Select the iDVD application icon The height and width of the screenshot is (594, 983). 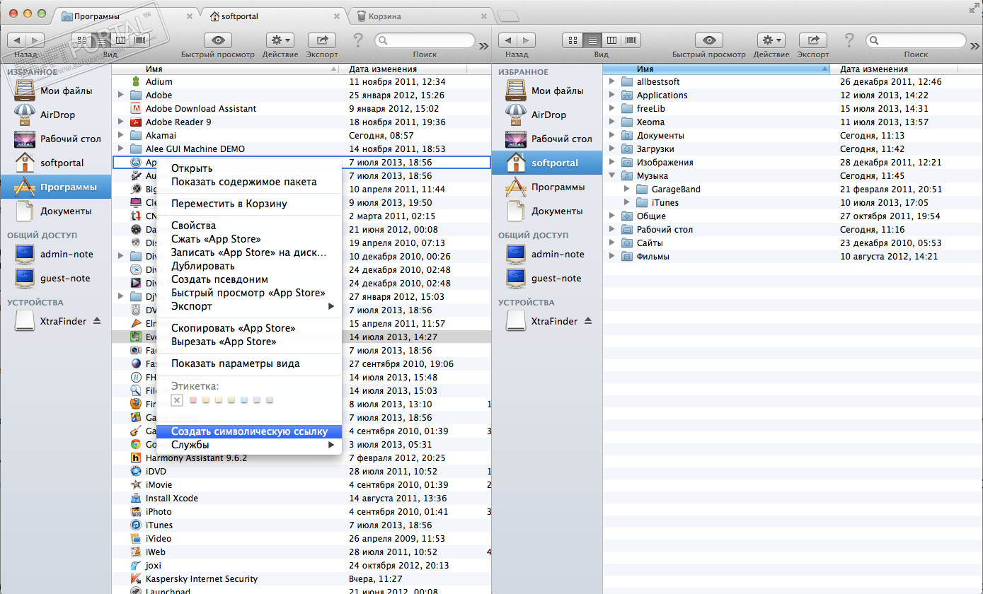coord(137,472)
